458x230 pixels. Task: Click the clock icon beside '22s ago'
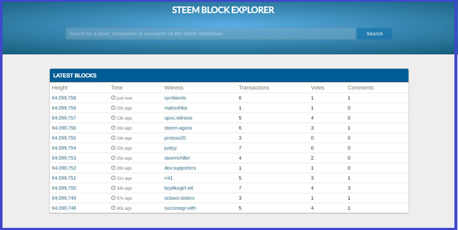[x=113, y=148]
